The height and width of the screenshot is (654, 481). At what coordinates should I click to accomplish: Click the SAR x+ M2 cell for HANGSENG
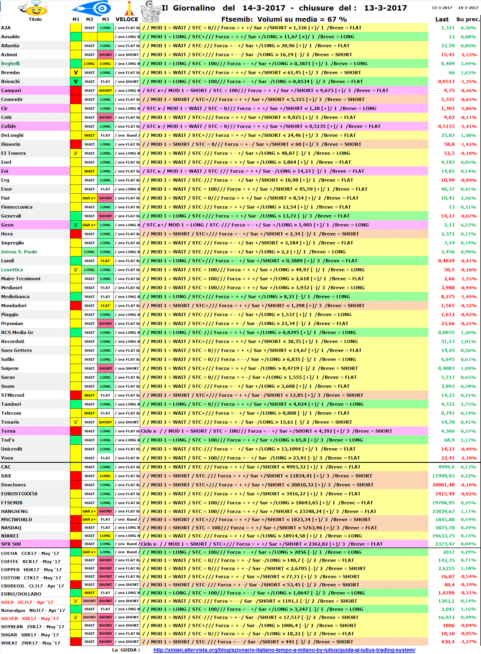point(89,511)
